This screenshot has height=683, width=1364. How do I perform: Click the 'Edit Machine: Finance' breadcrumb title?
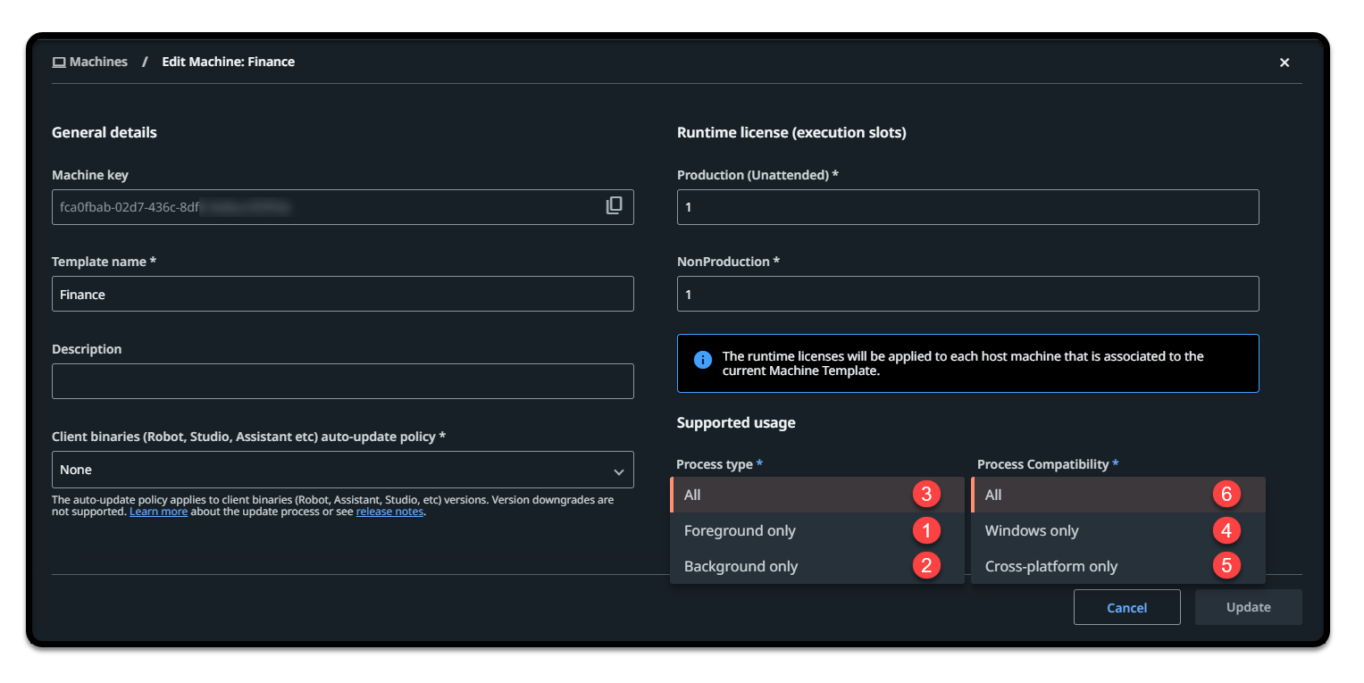pyautogui.click(x=228, y=62)
